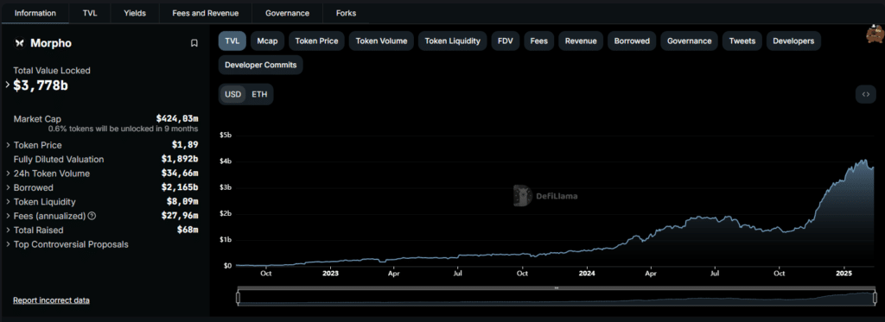
Task: Enable the Token Liquidity series
Action: pyautogui.click(x=452, y=41)
